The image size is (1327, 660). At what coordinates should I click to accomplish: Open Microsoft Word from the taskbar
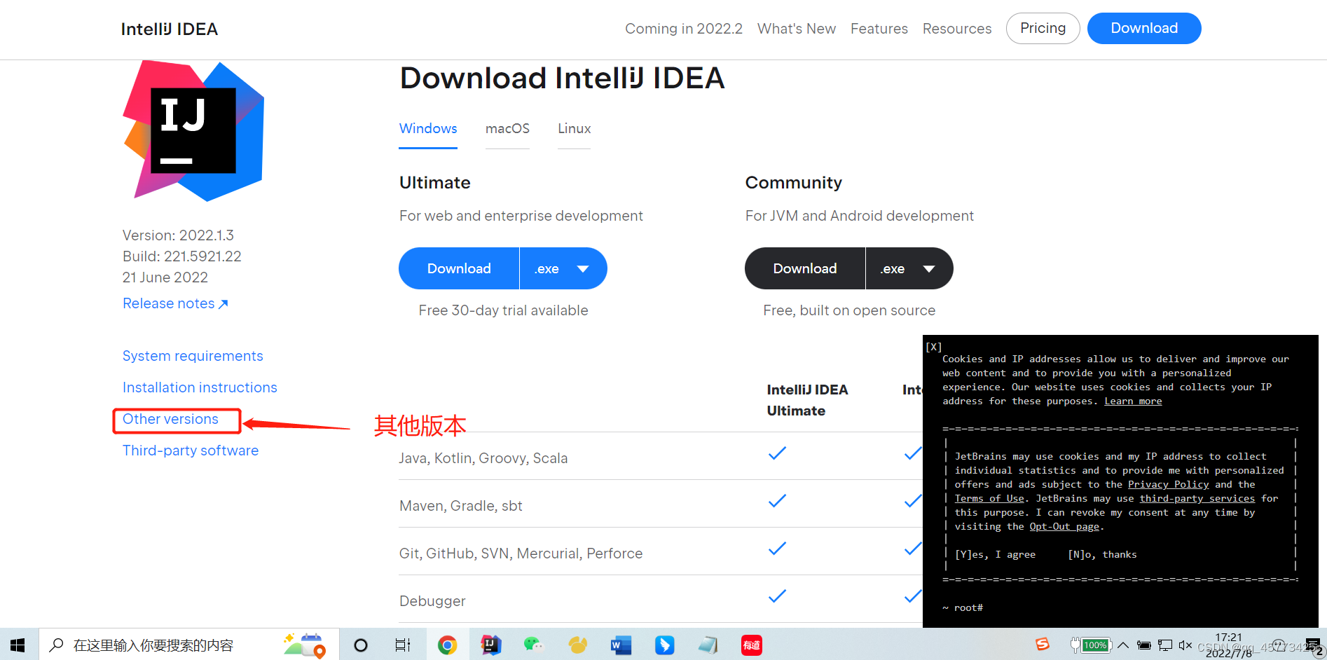(x=620, y=645)
